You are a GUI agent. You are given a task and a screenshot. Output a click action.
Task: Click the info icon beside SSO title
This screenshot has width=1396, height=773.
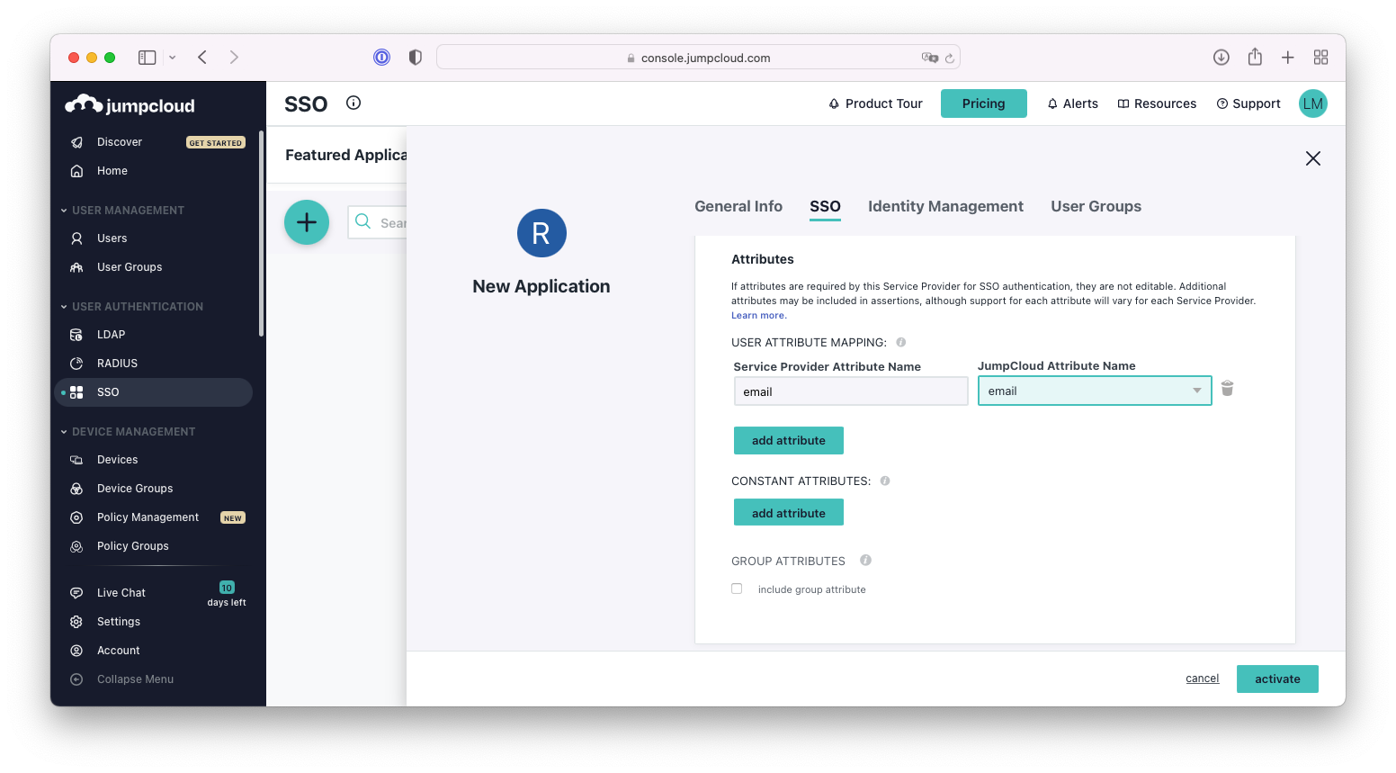pos(353,103)
